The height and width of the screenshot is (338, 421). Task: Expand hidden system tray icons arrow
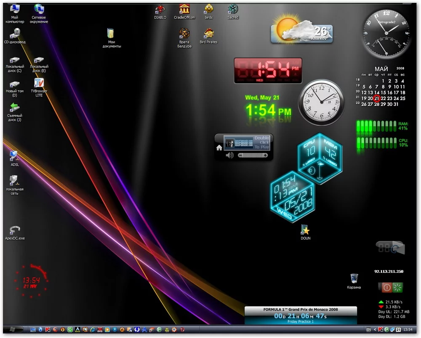coord(375,330)
